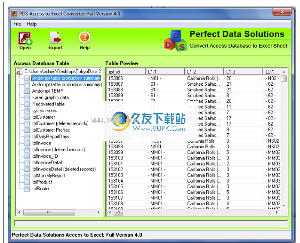Select tblCustomer (deleted records) table
Viewport: 300px width, 243px height.
[61, 123]
